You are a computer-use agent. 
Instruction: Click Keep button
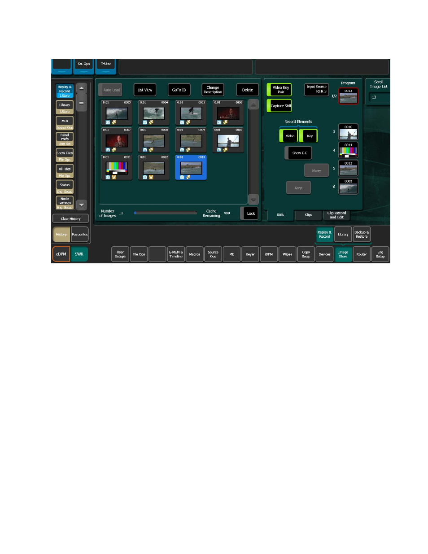tap(298, 188)
